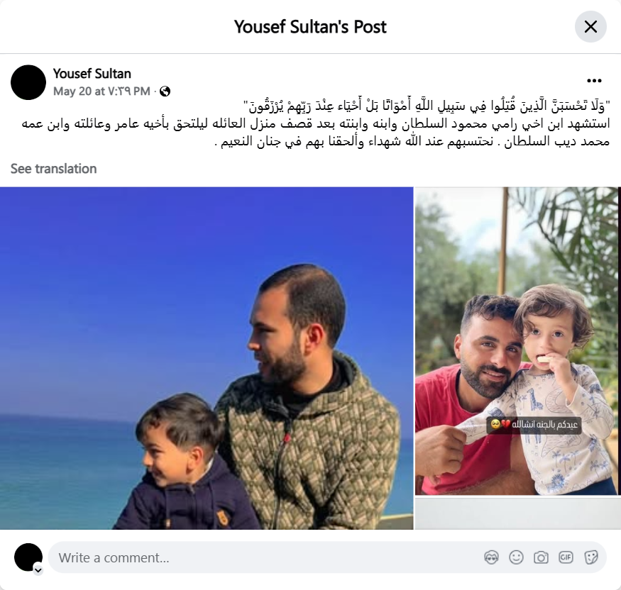The image size is (621, 590).
Task: Open the GIF picker icon
Action: (566, 557)
